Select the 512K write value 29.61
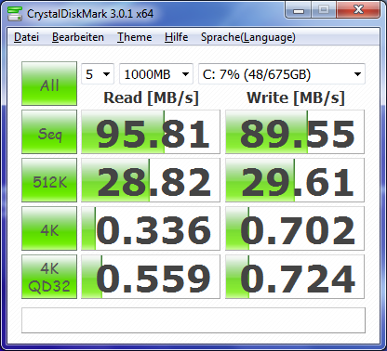 pyautogui.click(x=295, y=180)
